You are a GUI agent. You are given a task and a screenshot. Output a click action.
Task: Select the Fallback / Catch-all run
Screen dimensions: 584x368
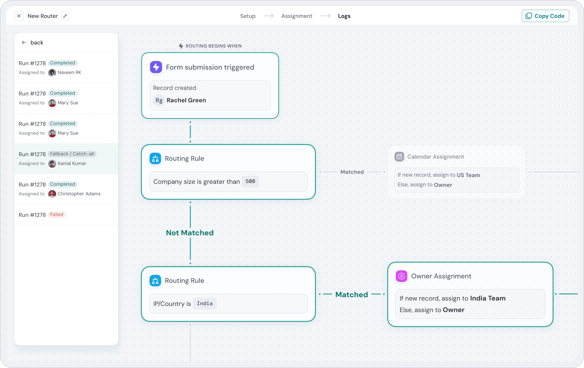point(66,159)
